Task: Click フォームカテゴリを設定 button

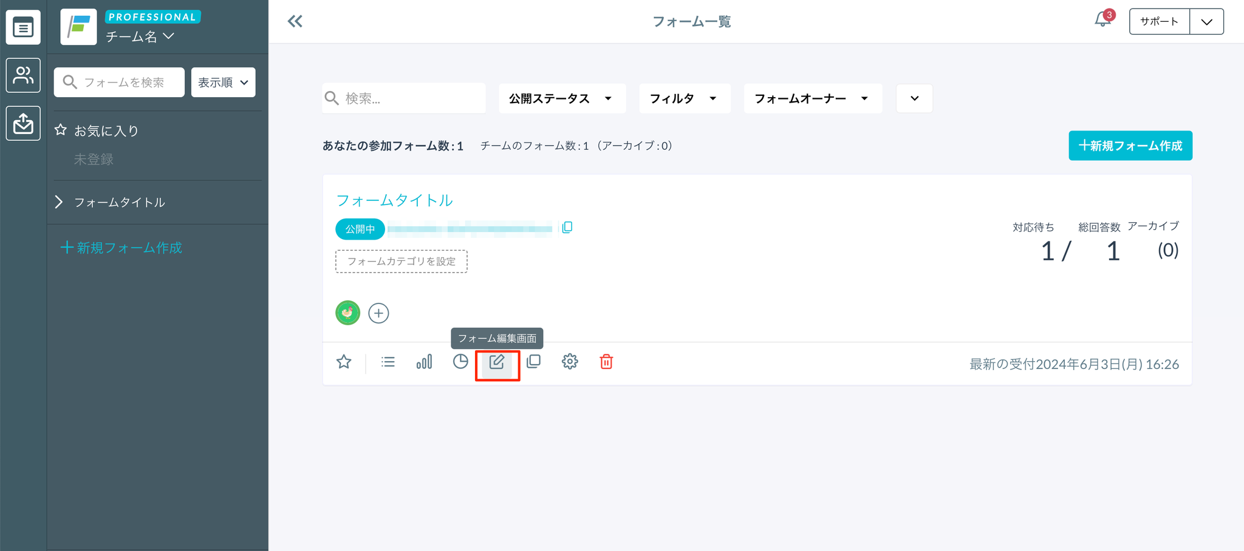Action: click(402, 262)
